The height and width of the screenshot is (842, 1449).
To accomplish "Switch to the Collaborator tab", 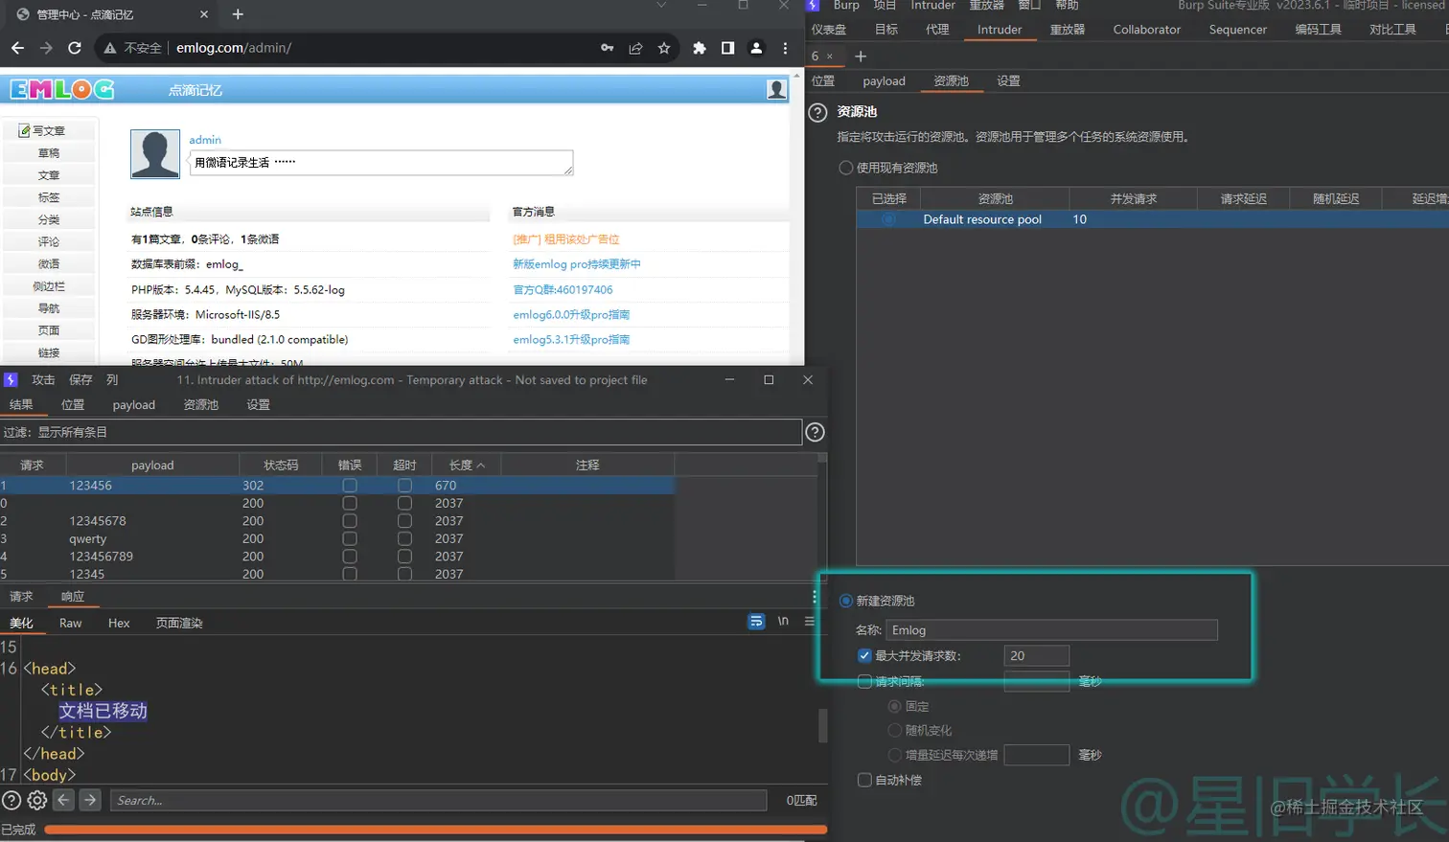I will point(1146,30).
